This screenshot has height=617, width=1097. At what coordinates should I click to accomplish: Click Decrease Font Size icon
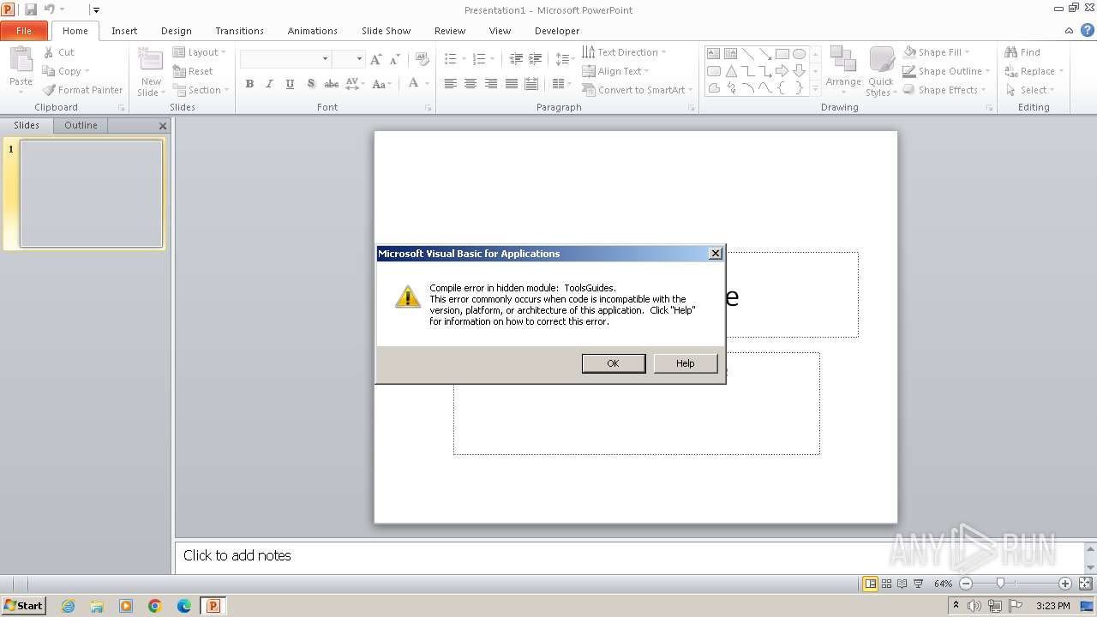[x=394, y=59]
